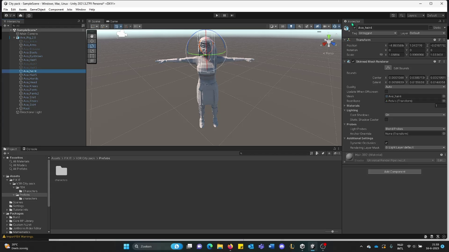Toggle Static Shadow Caster checkbox
The image size is (449, 252).
pos(387,120)
